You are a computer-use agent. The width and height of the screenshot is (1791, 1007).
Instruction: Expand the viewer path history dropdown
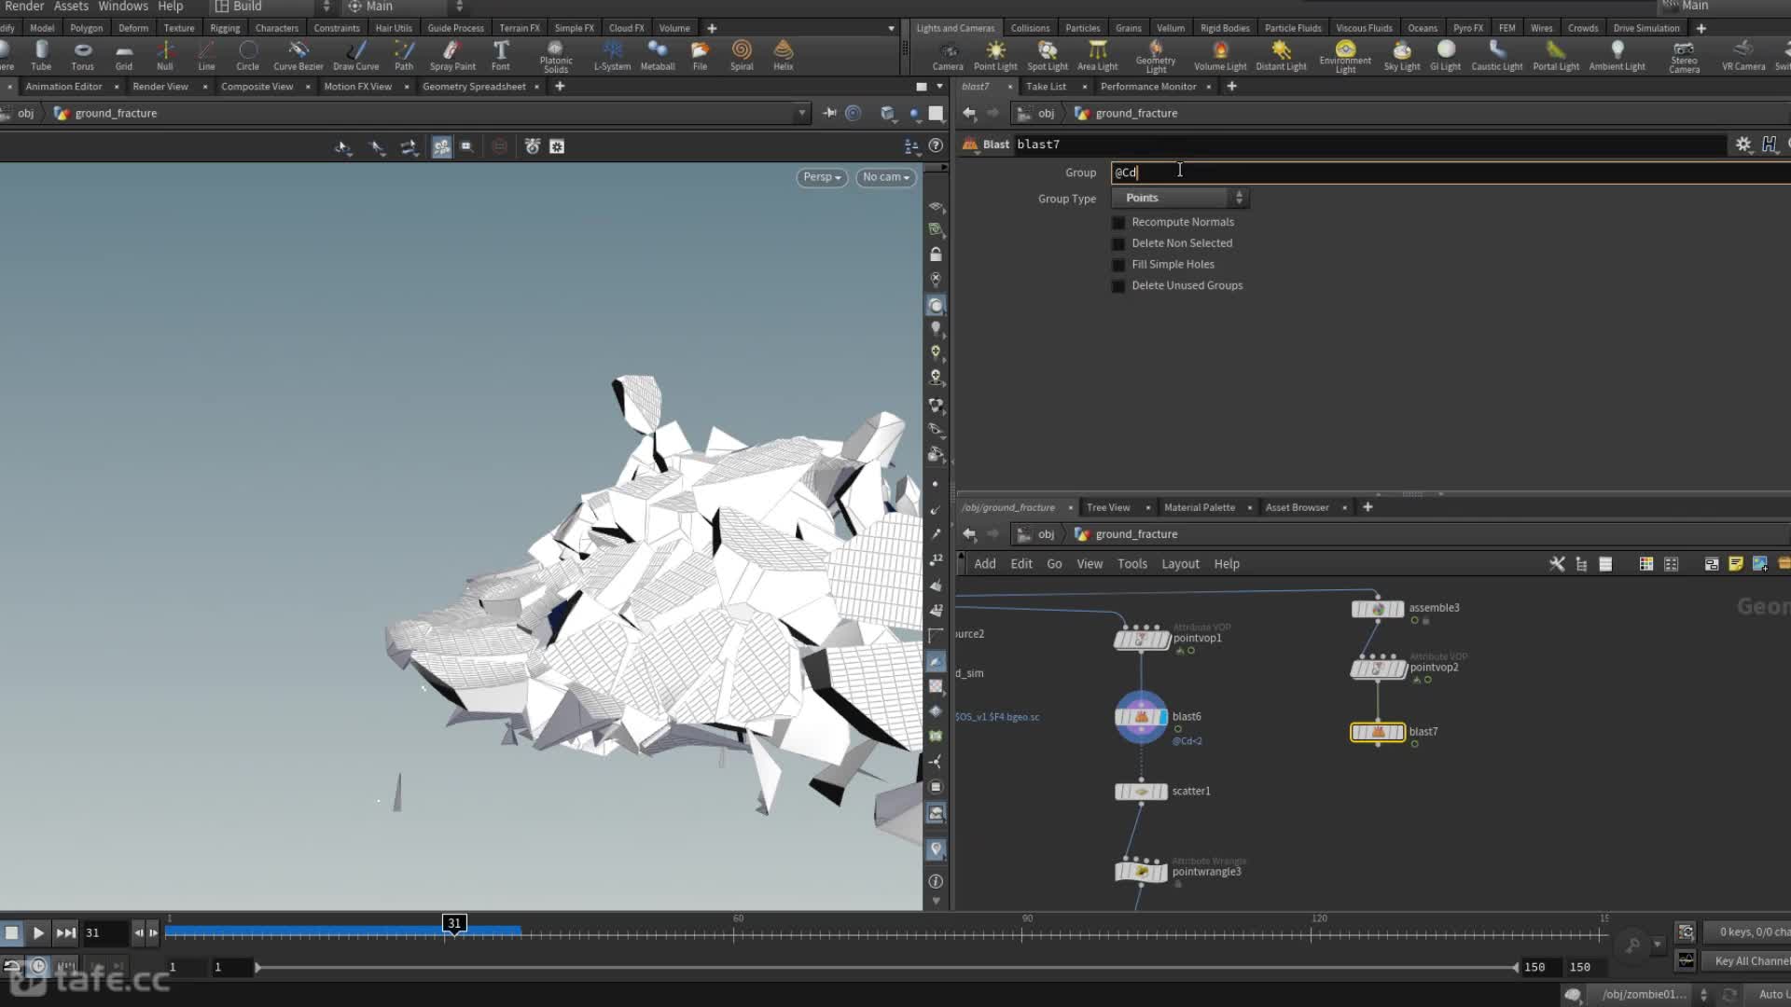click(x=801, y=113)
